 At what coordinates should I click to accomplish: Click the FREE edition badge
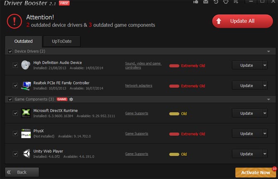(64, 3)
